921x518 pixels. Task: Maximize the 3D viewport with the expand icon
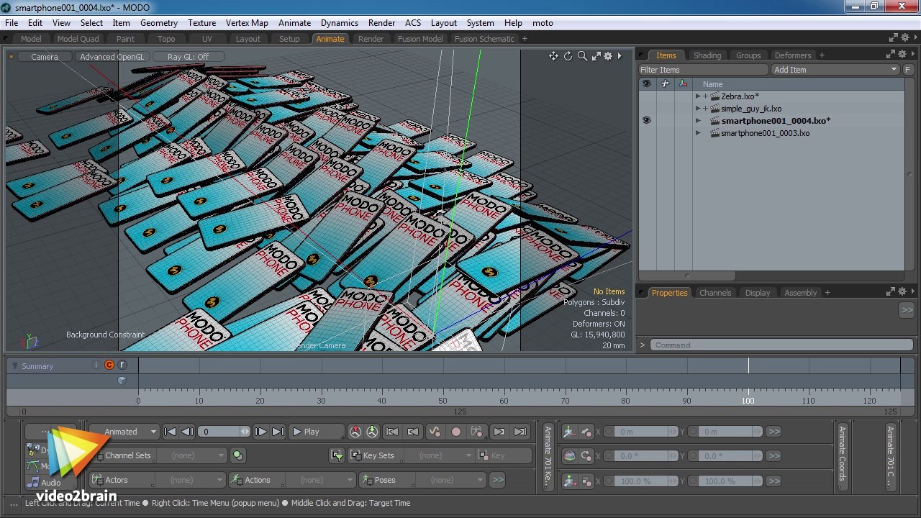pyautogui.click(x=596, y=56)
